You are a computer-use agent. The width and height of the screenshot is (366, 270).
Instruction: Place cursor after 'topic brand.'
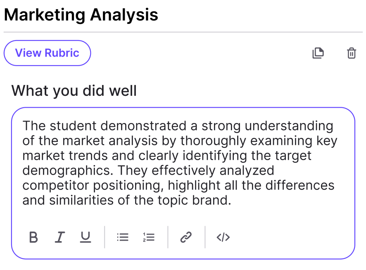pos(232,200)
